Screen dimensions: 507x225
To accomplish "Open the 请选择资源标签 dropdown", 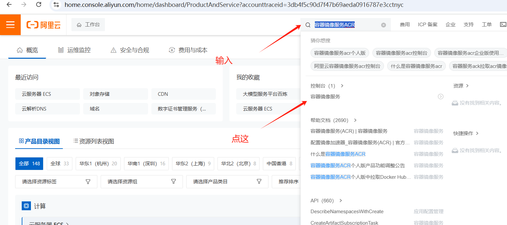I will tap(56, 182).
